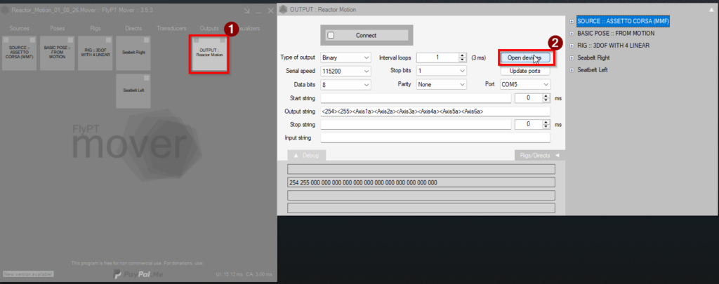Click into the Output string field
719x284 pixels.
tap(435, 111)
